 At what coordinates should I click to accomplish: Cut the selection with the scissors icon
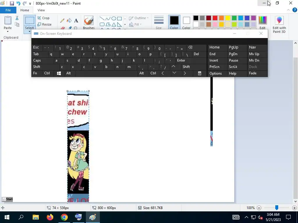17,18
